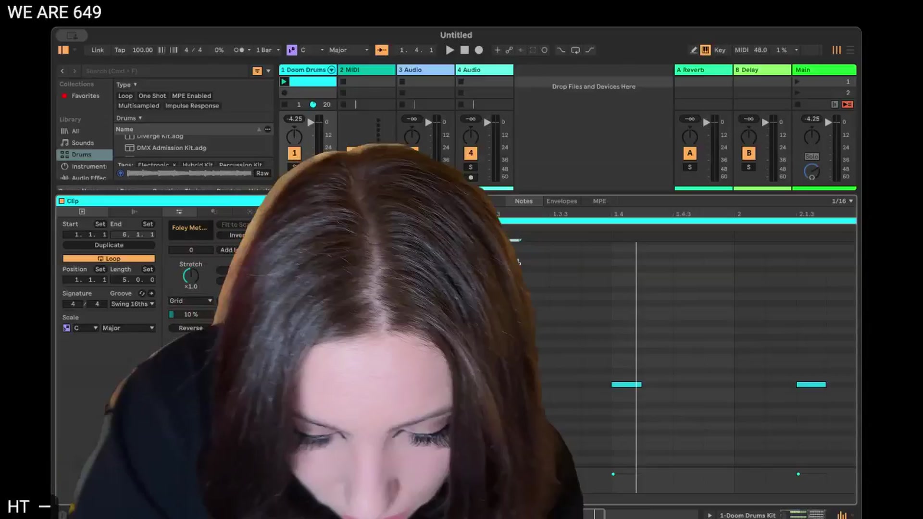This screenshot has height=519, width=923.
Task: Click the MIDI Arrangement Overdub plus icon
Action: 497,50
